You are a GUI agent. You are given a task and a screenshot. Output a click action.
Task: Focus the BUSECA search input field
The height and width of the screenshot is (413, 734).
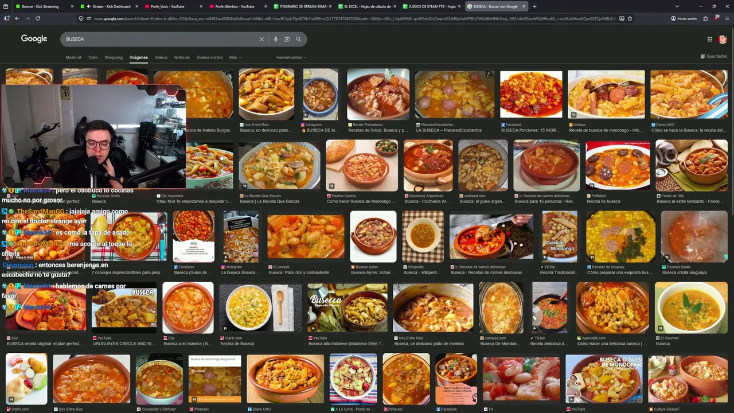click(x=161, y=39)
